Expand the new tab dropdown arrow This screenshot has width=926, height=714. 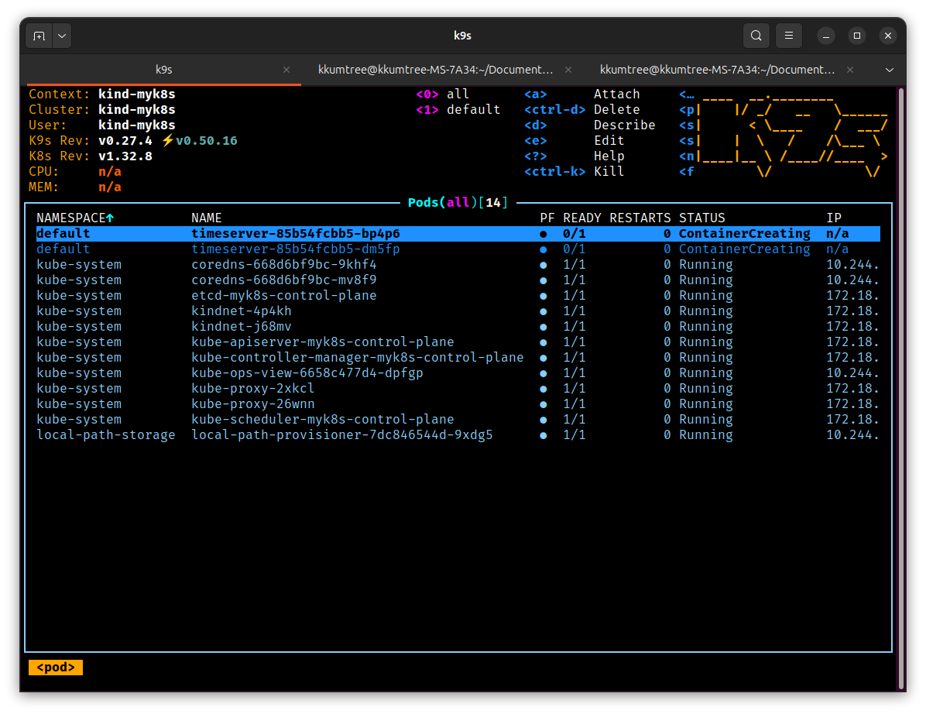point(62,36)
